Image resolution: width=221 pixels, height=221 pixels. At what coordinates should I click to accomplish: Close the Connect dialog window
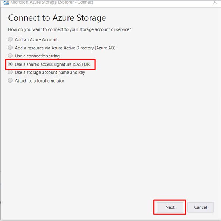pyautogui.click(x=215, y=2)
